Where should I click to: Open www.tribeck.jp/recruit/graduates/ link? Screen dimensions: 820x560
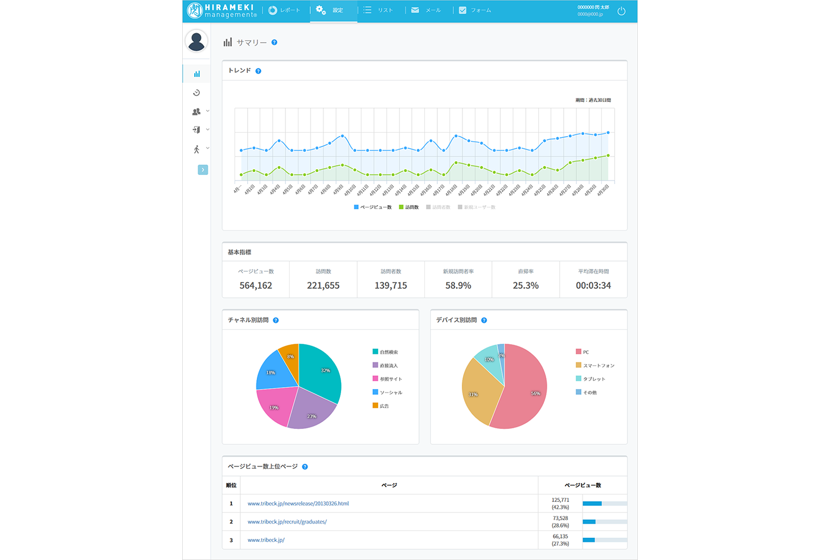coord(287,522)
